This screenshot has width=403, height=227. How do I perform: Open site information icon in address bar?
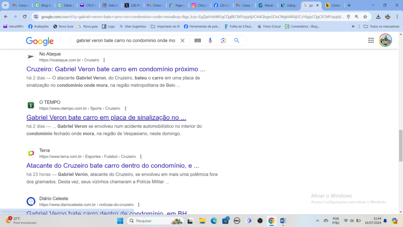36,17
